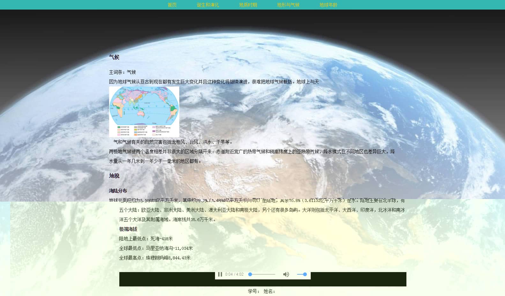Click the 极端海拔 subheading

128,229
